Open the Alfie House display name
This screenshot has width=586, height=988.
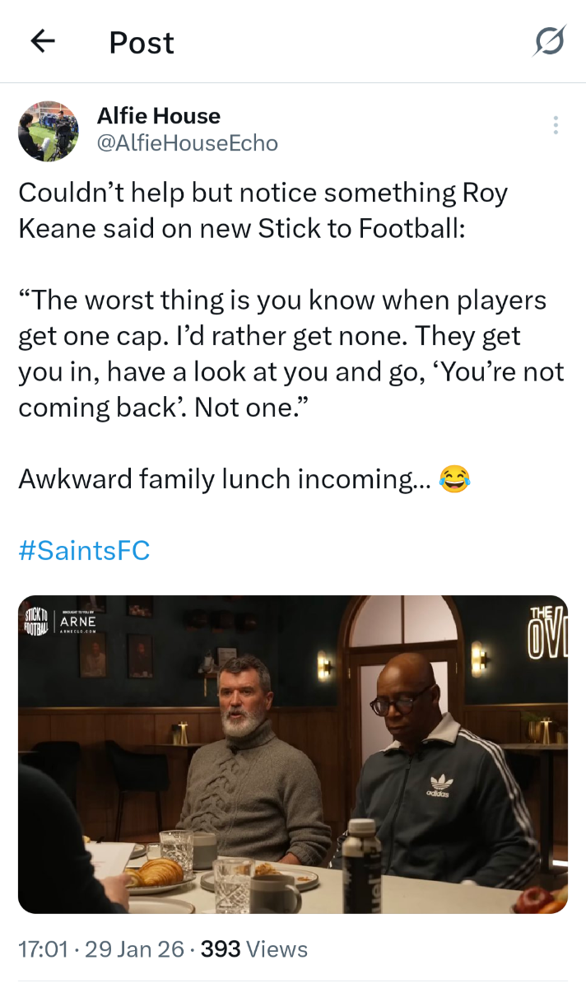[x=159, y=116]
